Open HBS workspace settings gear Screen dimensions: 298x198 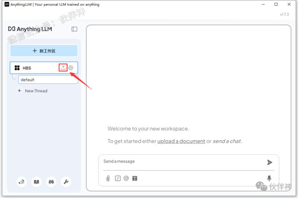pyautogui.click(x=71, y=68)
